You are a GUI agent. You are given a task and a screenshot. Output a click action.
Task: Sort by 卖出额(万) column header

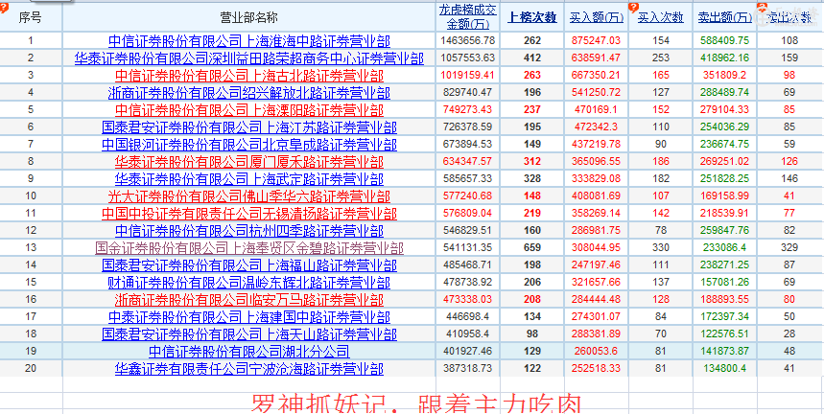pos(725,18)
